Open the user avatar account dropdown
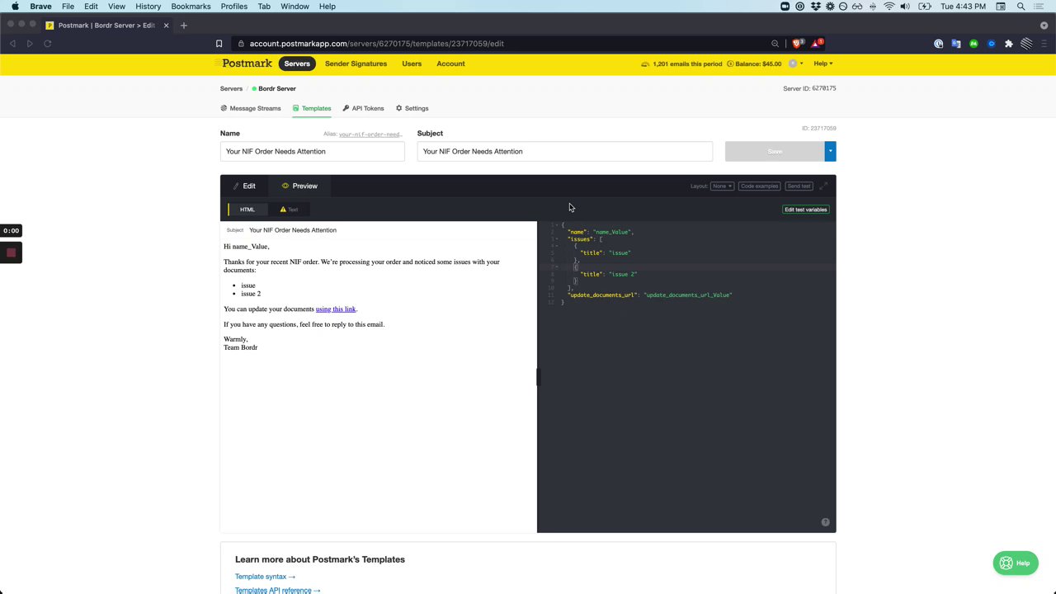 795,64
